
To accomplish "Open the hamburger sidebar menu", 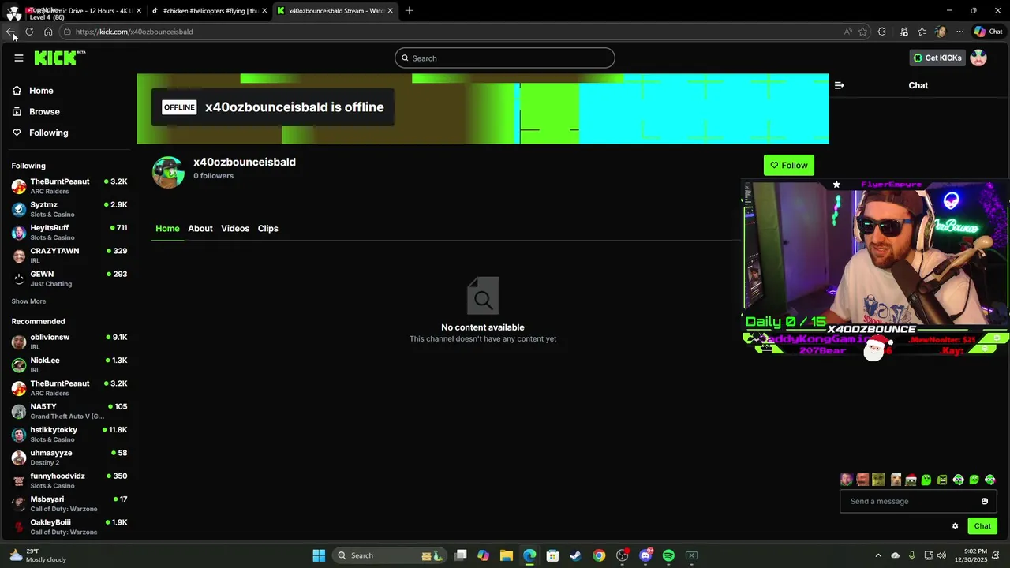I will [19, 58].
